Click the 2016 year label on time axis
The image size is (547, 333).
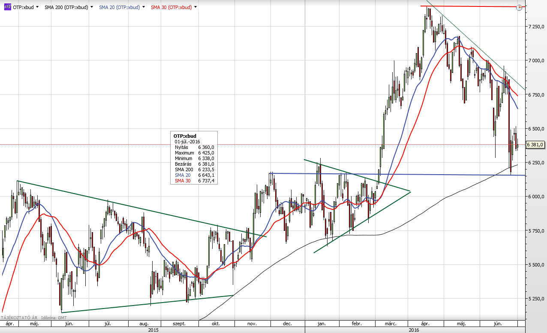(x=414, y=330)
